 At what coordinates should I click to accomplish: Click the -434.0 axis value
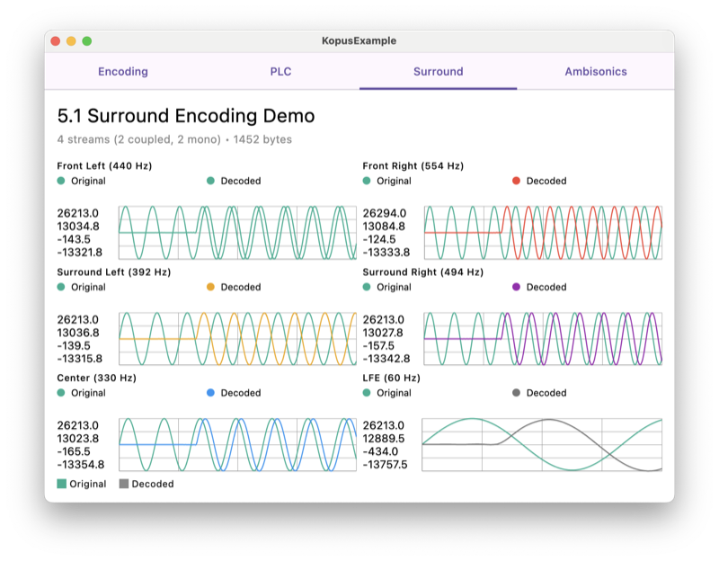coord(380,451)
